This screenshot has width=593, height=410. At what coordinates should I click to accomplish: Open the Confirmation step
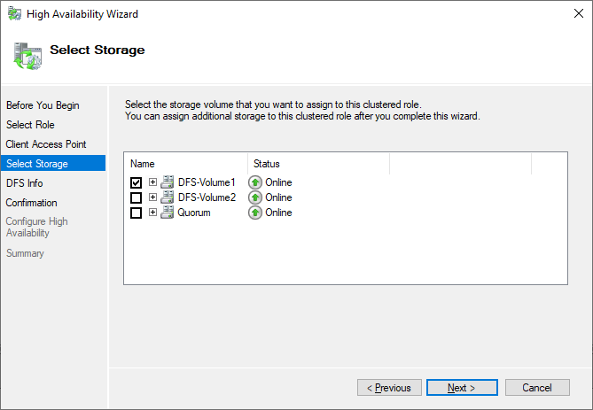31,203
